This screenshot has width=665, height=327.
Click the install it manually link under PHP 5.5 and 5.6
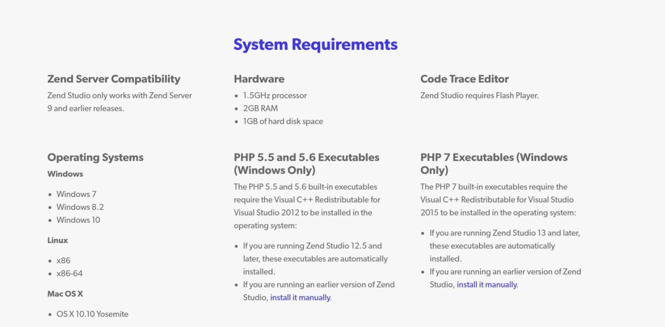tap(300, 297)
